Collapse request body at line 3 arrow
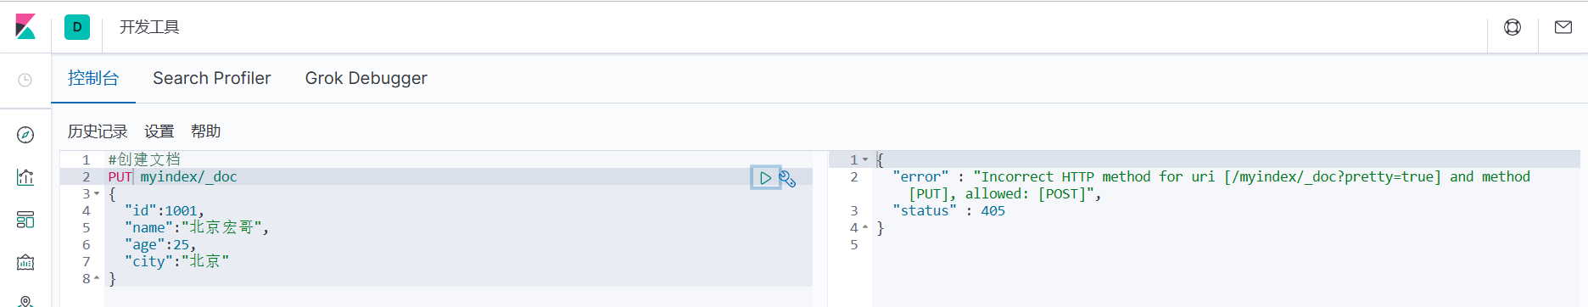This screenshot has height=307, width=1588. pyautogui.click(x=97, y=194)
